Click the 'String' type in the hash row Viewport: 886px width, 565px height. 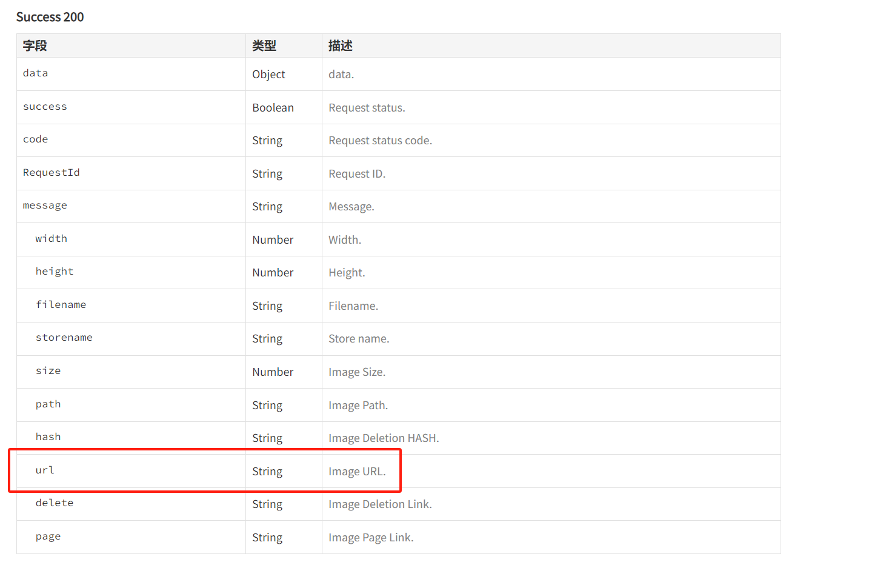(267, 438)
